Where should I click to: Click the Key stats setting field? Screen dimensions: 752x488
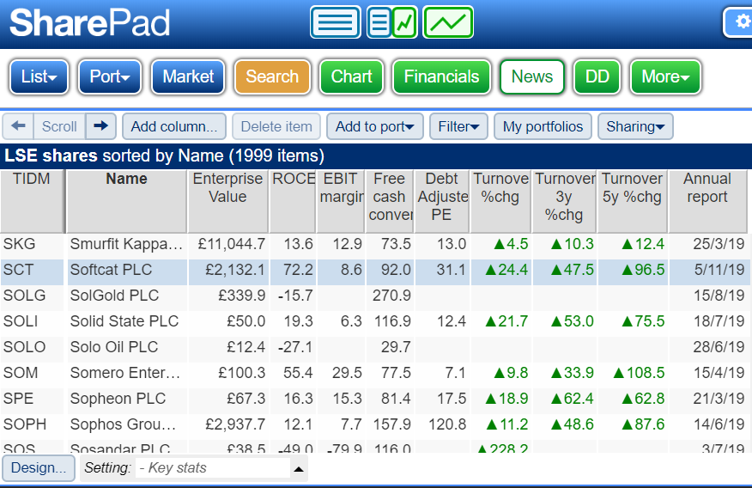click(x=214, y=468)
